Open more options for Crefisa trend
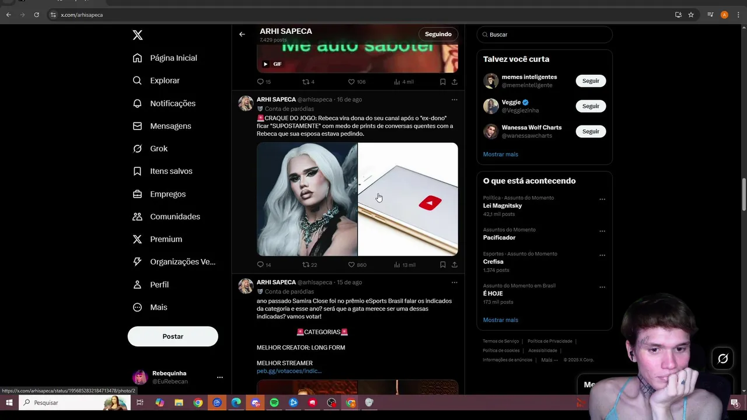Viewport: 747px width, 420px height. pyautogui.click(x=602, y=256)
